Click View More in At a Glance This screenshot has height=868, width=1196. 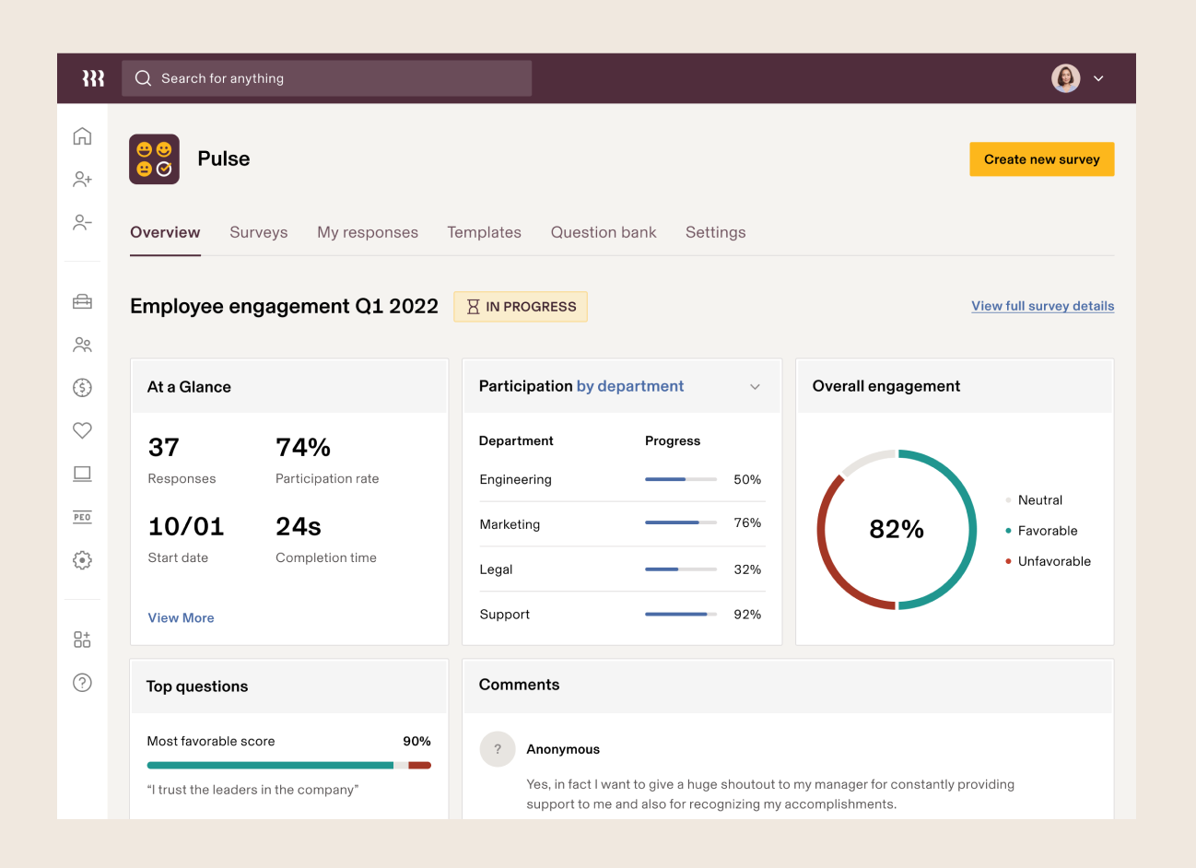tap(181, 618)
